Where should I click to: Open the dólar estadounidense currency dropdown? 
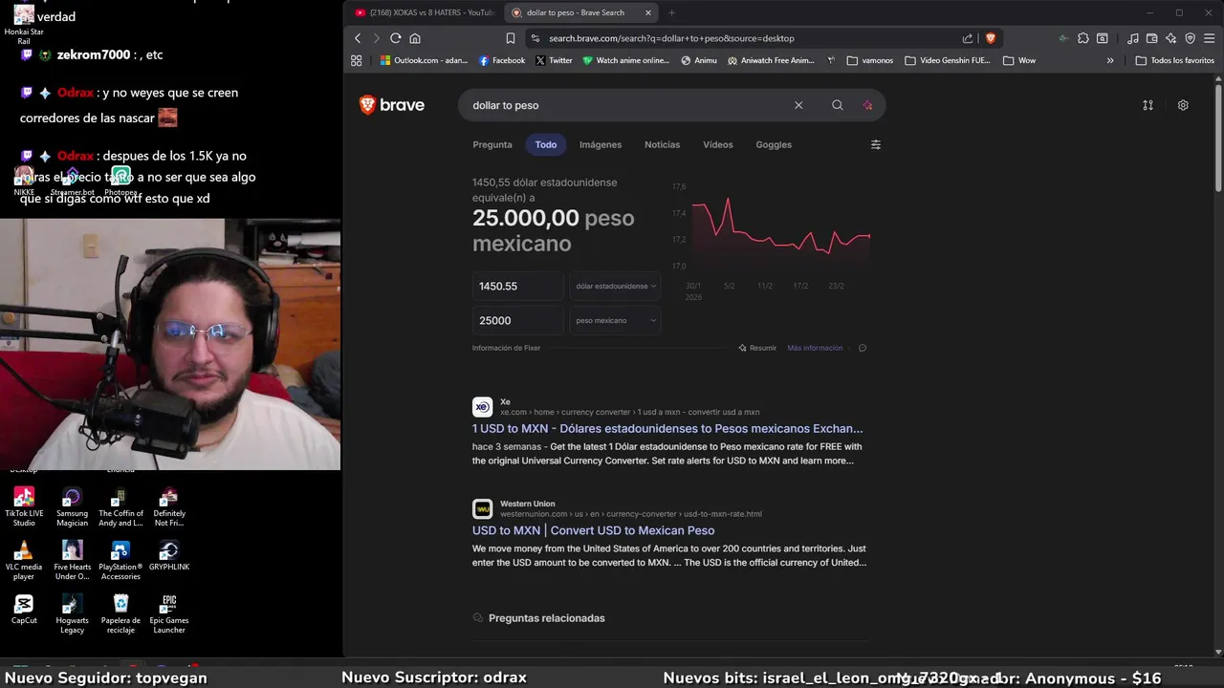pos(615,286)
